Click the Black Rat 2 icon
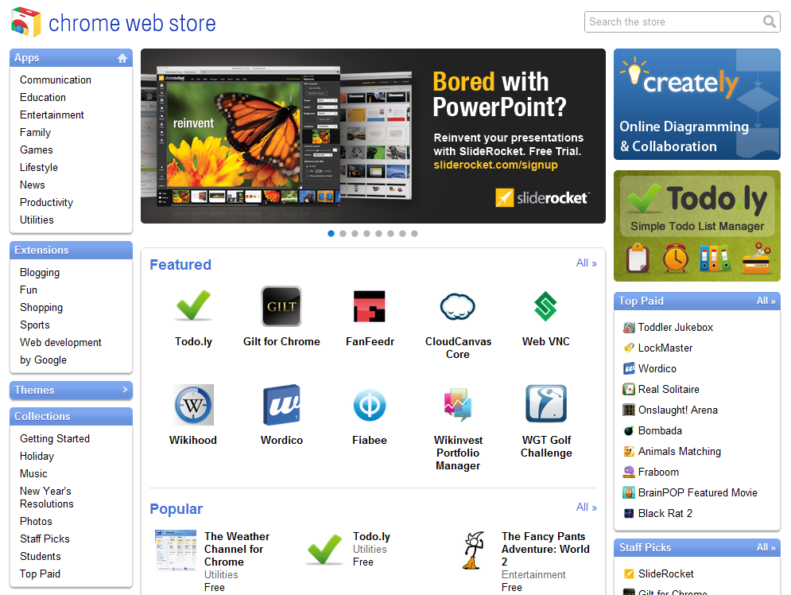 629,514
